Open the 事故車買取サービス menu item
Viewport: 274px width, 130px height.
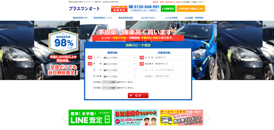pyautogui.click(x=103, y=18)
